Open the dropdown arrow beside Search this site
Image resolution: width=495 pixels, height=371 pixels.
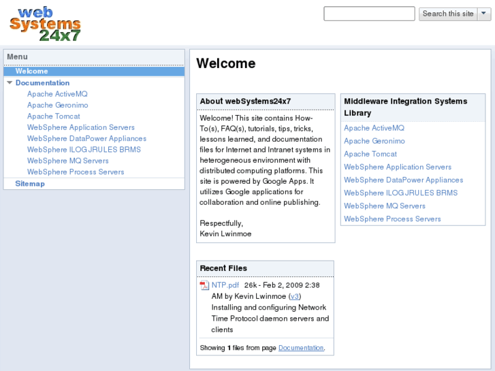(483, 14)
